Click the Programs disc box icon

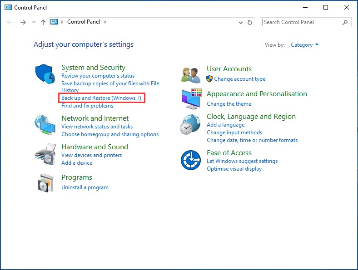tap(46, 183)
